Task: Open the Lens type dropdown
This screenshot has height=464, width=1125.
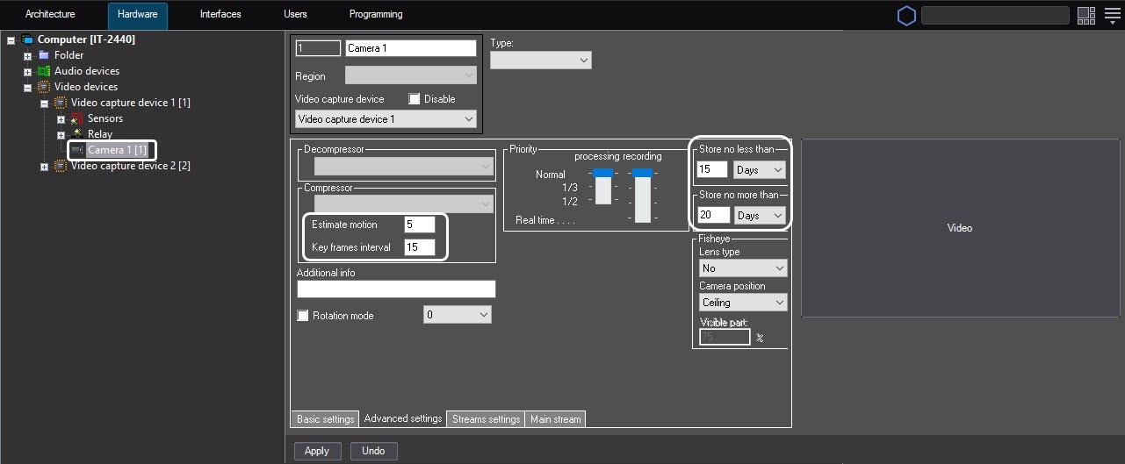Action: [742, 268]
